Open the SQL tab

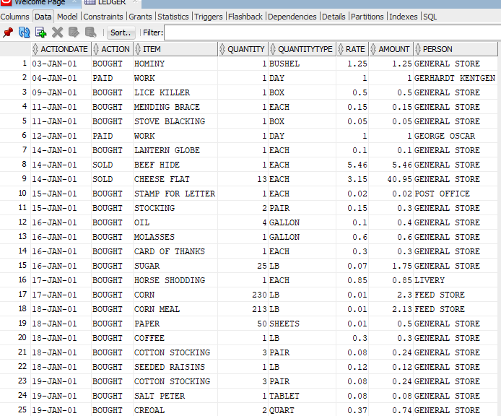coord(430,17)
